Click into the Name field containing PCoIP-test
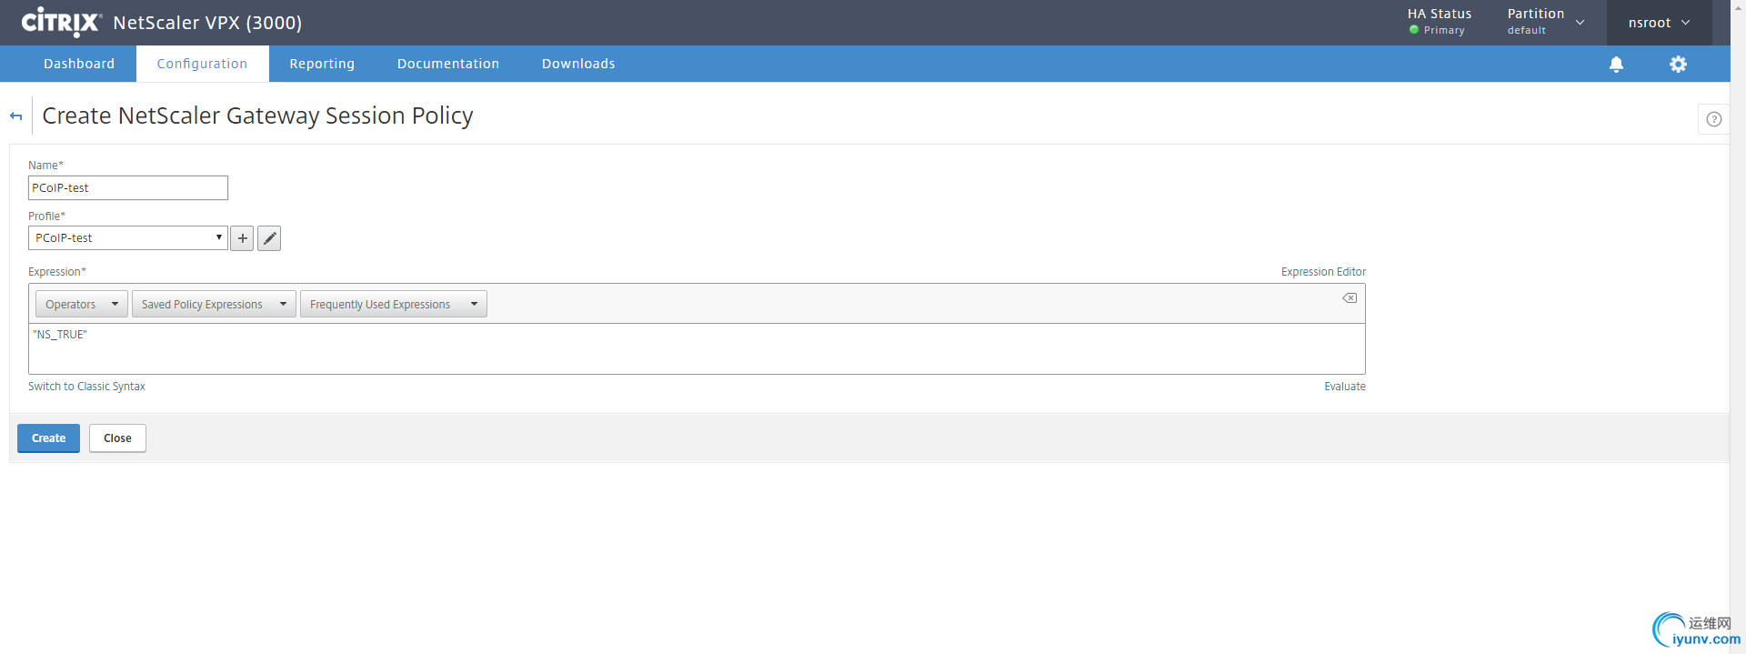The height and width of the screenshot is (654, 1746). pos(128,187)
